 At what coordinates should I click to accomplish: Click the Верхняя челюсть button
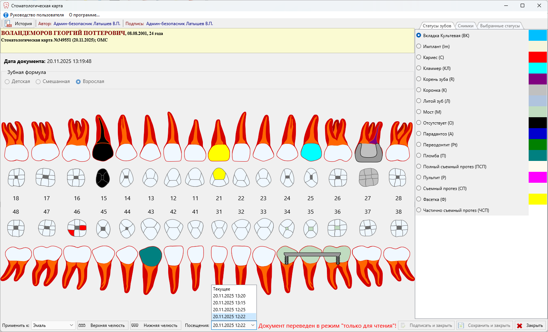click(103, 325)
